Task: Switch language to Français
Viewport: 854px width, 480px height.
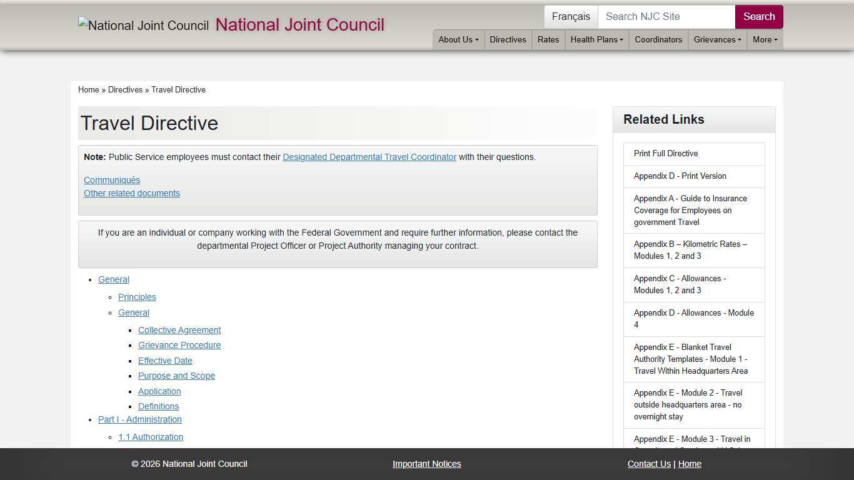Action: pos(571,17)
